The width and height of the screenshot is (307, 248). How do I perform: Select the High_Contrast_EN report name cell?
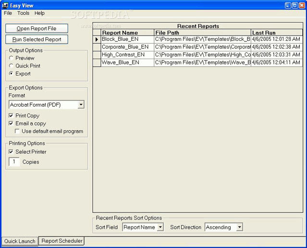127,55
